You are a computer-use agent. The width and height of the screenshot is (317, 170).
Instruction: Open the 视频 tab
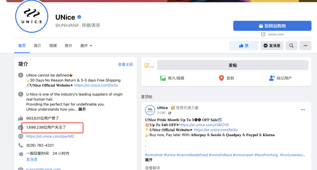coord(53,45)
